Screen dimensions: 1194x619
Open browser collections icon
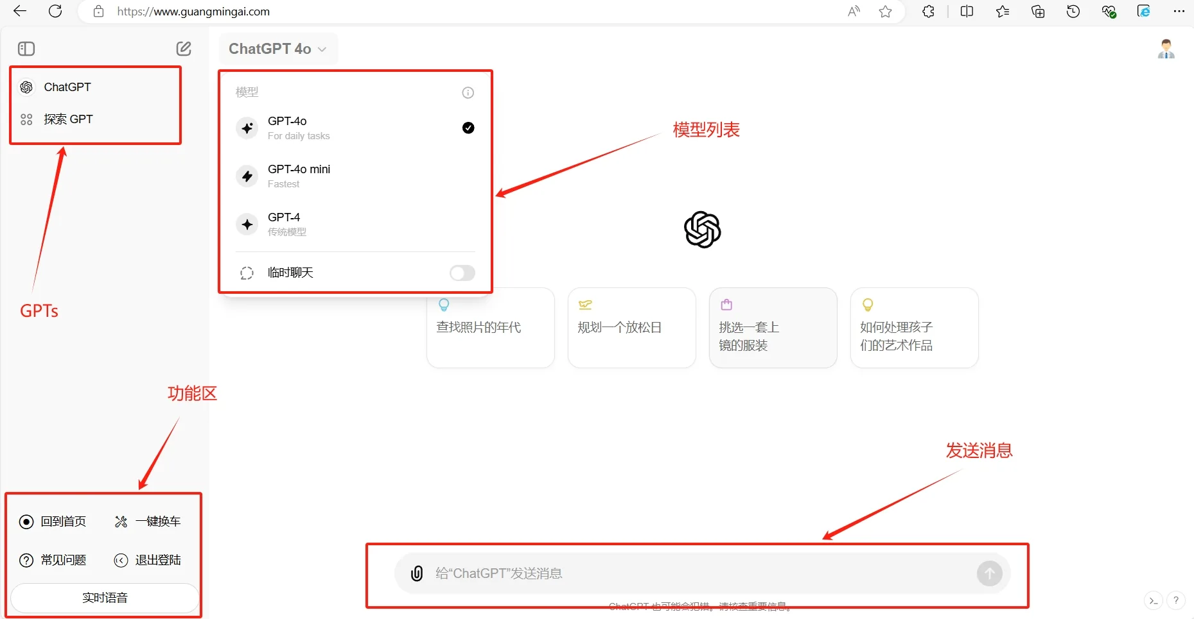(1038, 12)
